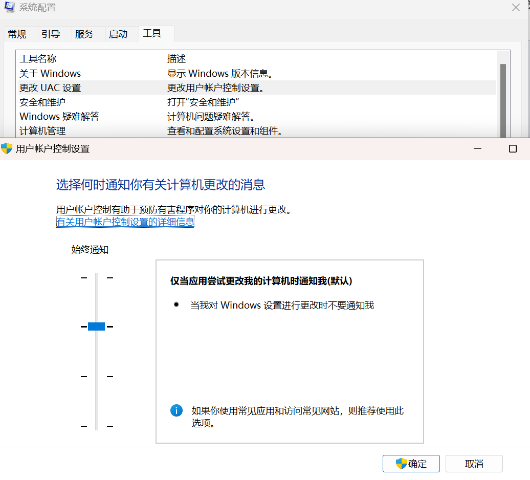This screenshot has height=480, width=530.
Task: Open the 常规 tab
Action: (x=17, y=34)
